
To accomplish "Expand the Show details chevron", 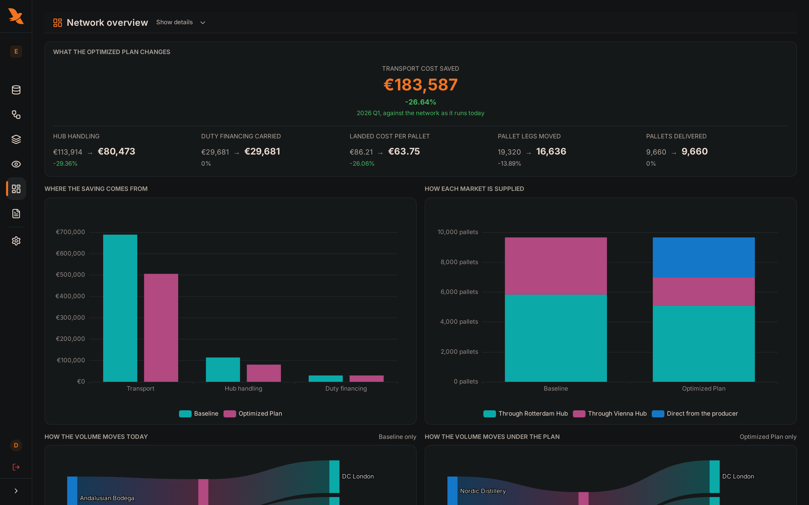I will click(x=203, y=22).
